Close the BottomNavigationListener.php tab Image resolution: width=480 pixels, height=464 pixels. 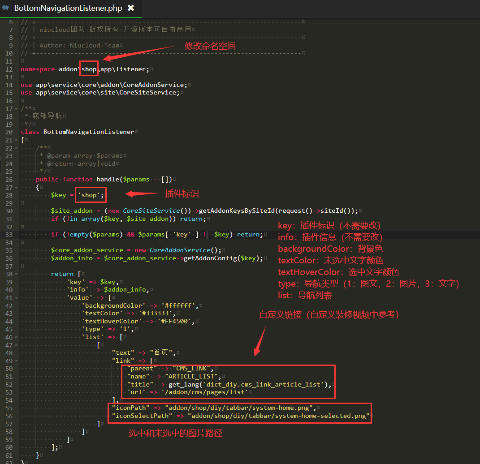point(130,8)
